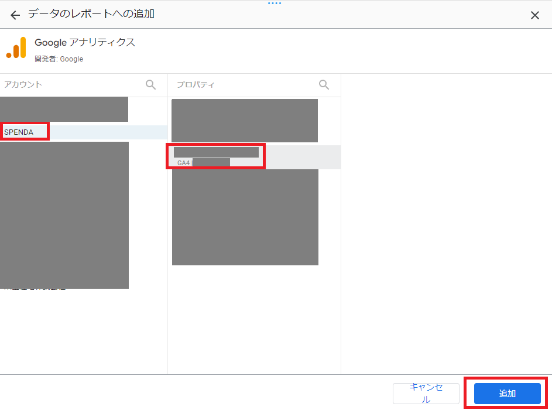The width and height of the screenshot is (552, 410).
Task: Select the redacted property below the GA4 entry
Action: [245, 217]
